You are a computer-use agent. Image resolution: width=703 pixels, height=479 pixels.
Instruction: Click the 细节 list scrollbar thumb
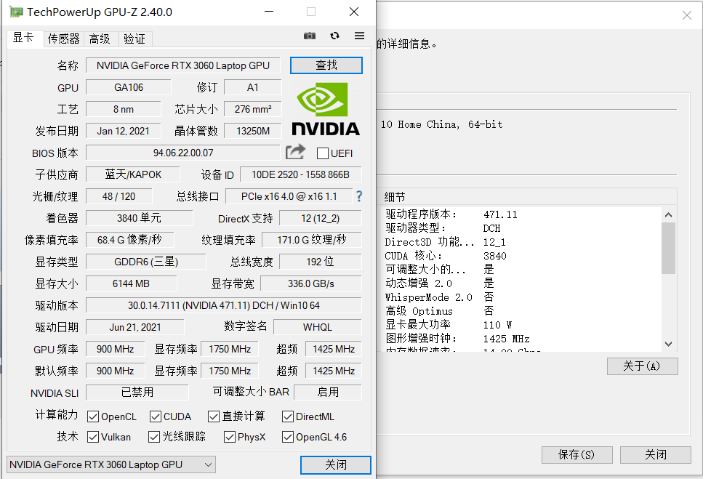click(x=669, y=248)
